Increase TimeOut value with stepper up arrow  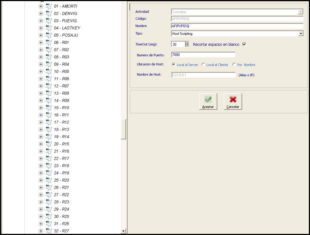(x=187, y=43)
